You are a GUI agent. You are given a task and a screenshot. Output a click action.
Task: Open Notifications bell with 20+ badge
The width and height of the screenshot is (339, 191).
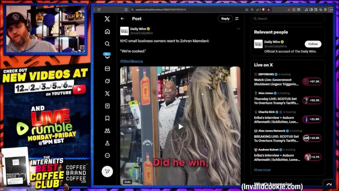click(x=107, y=55)
